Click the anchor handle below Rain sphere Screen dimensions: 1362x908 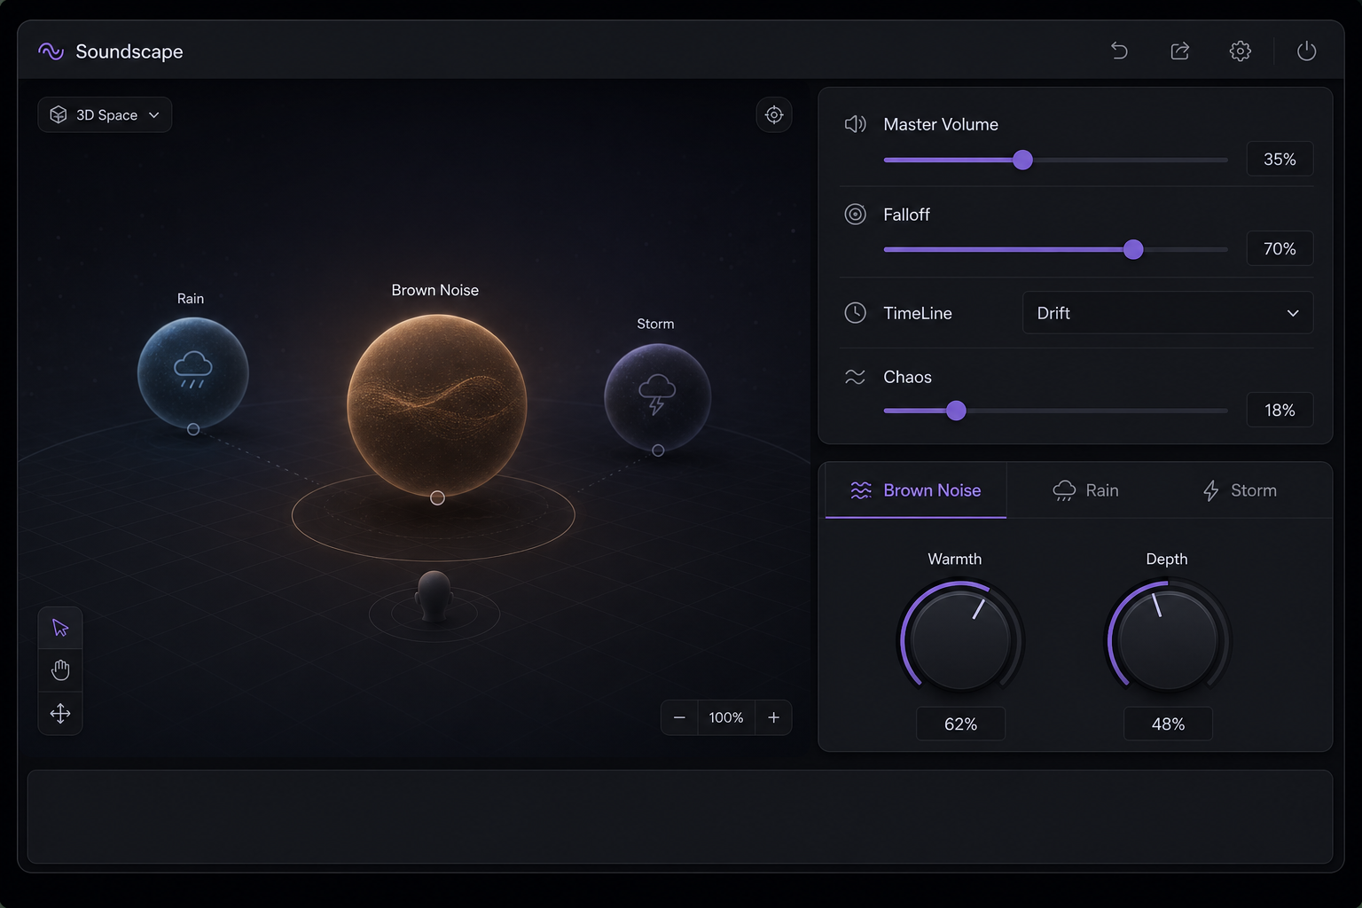[x=193, y=429]
